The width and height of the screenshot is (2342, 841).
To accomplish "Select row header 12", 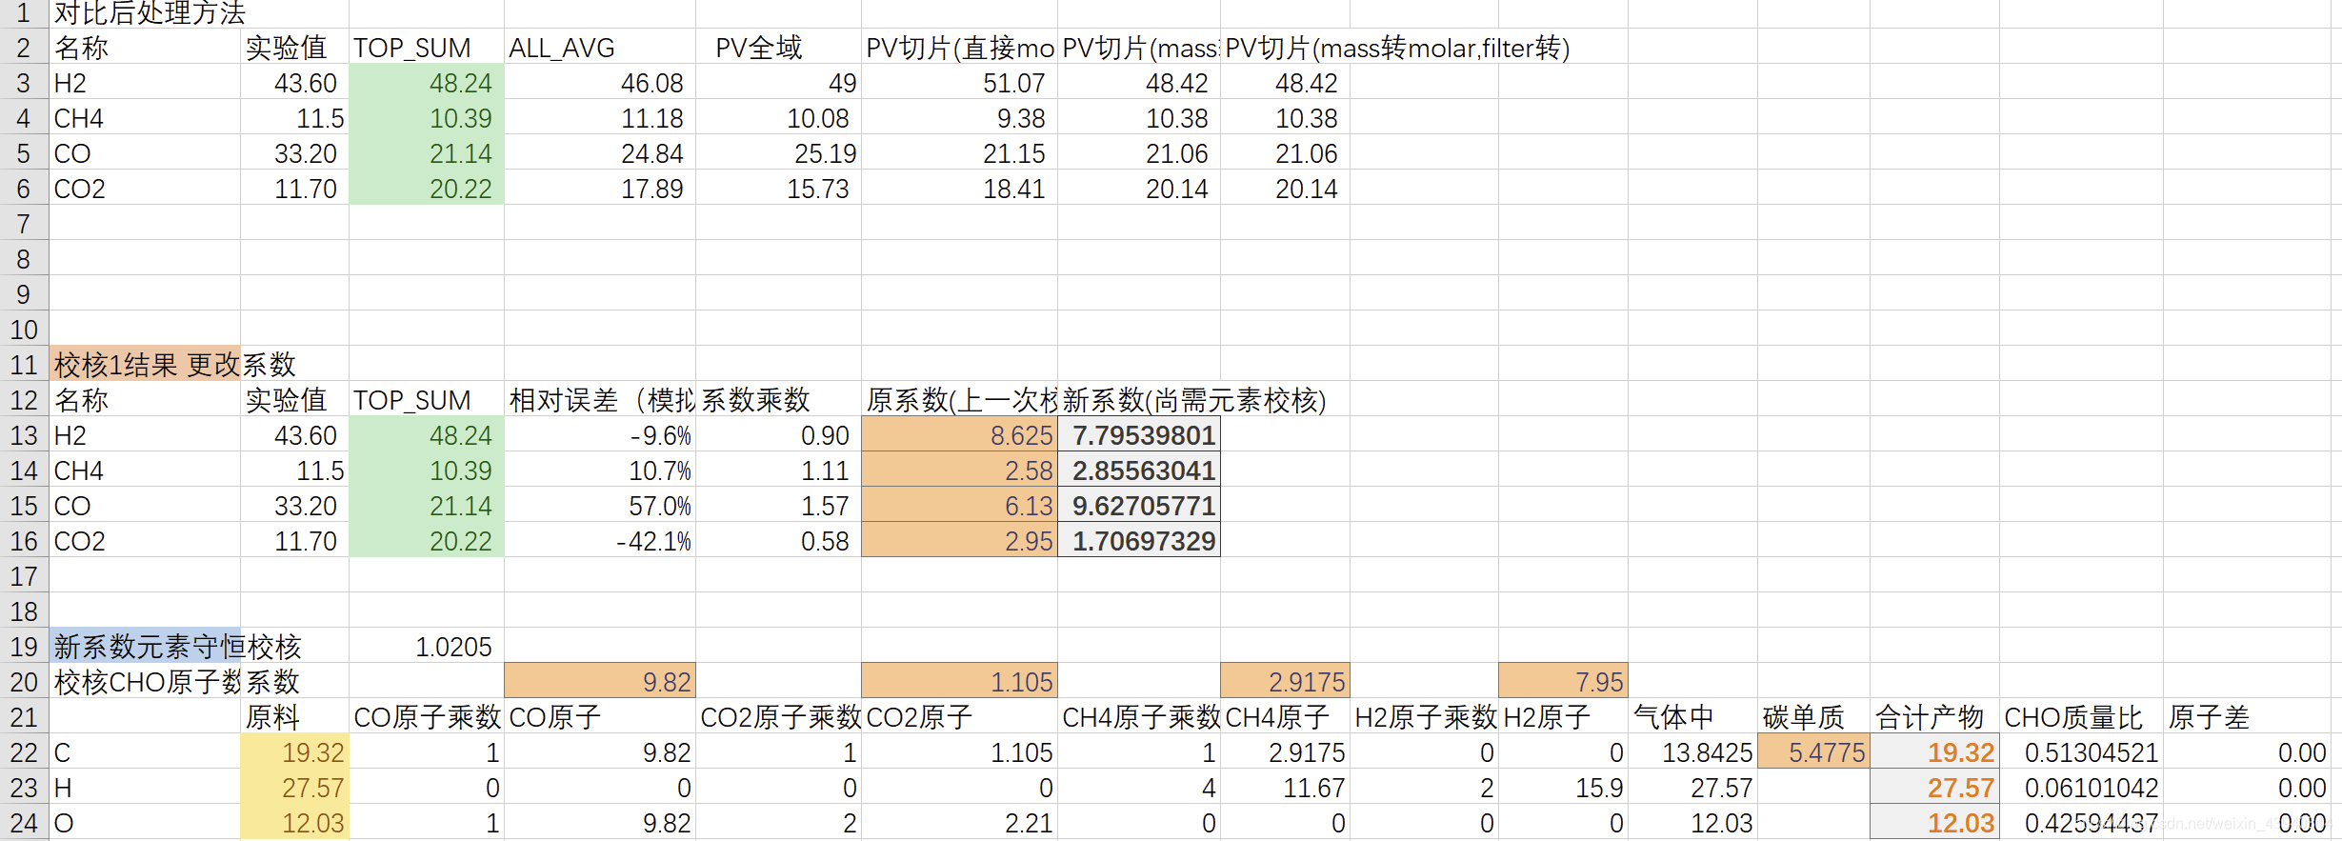I will [x=24, y=399].
